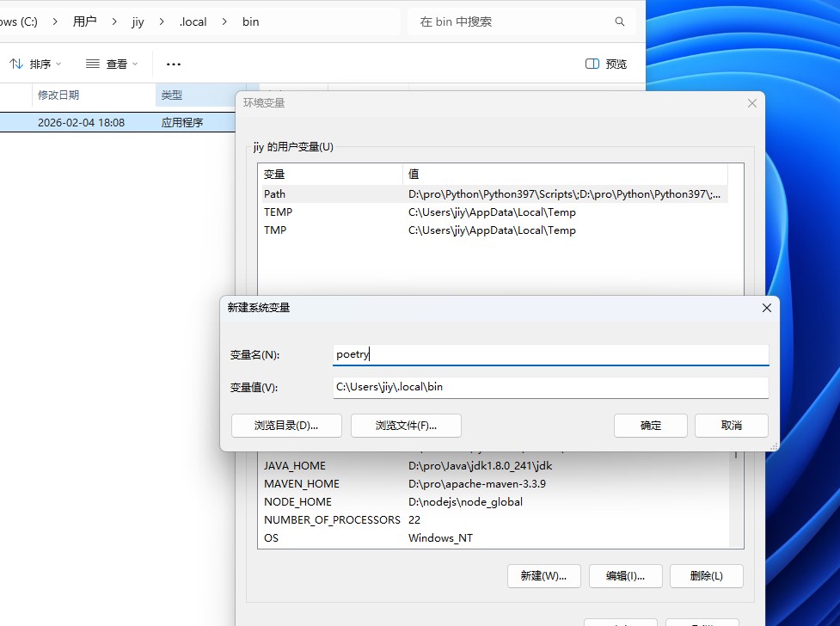
Task: Click the system variables list scrollbar
Action: point(736,499)
